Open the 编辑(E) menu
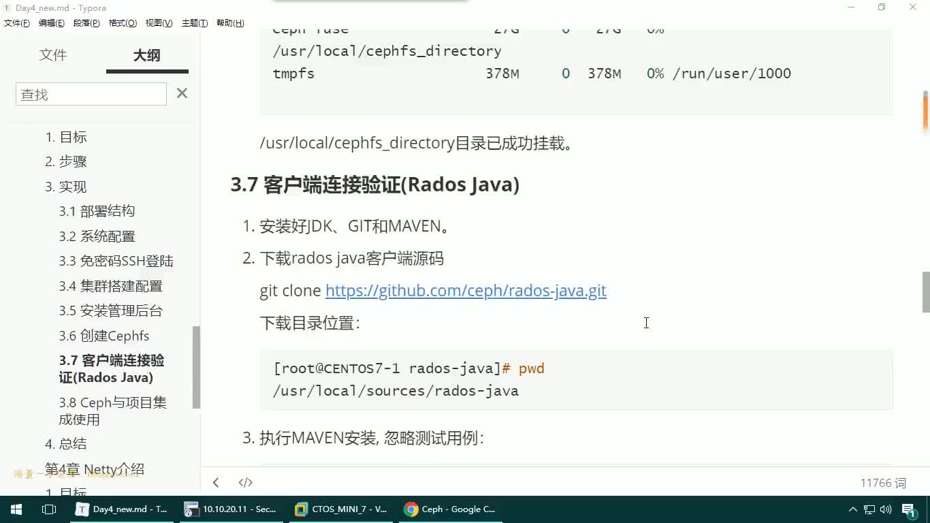 [51, 23]
